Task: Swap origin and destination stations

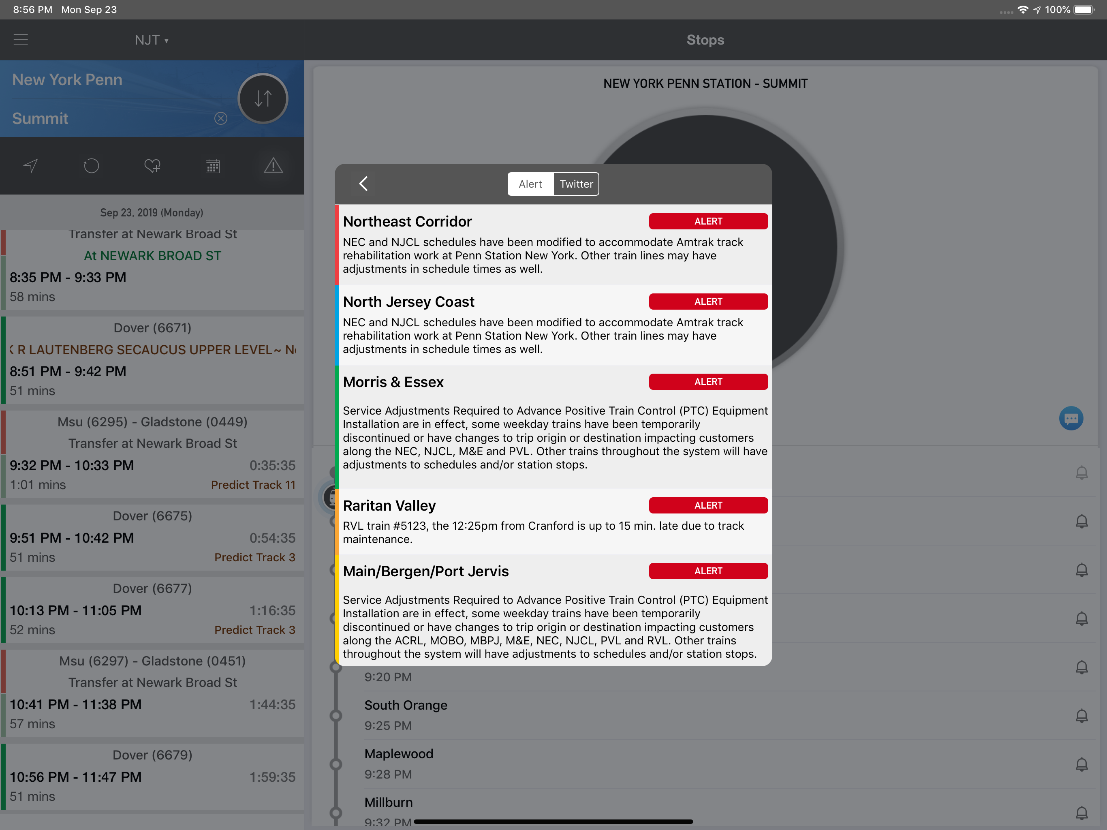Action: coord(263,98)
